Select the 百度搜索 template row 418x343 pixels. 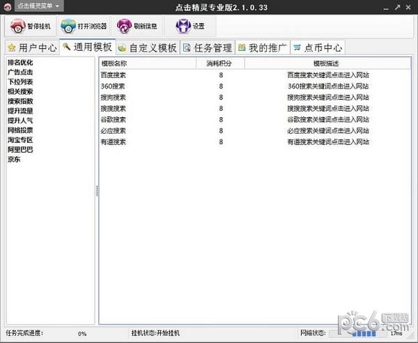tap(255, 75)
